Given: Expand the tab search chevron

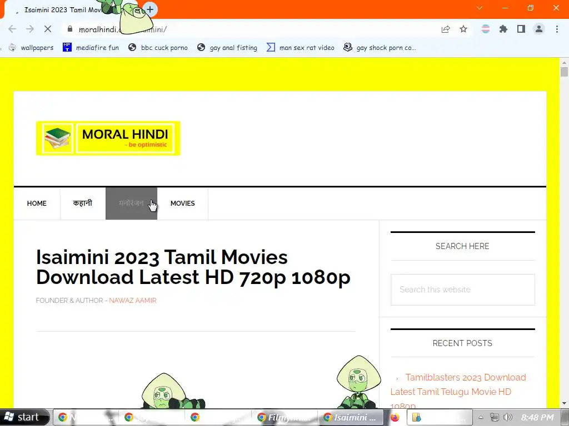Looking at the screenshot, I should click(480, 8).
